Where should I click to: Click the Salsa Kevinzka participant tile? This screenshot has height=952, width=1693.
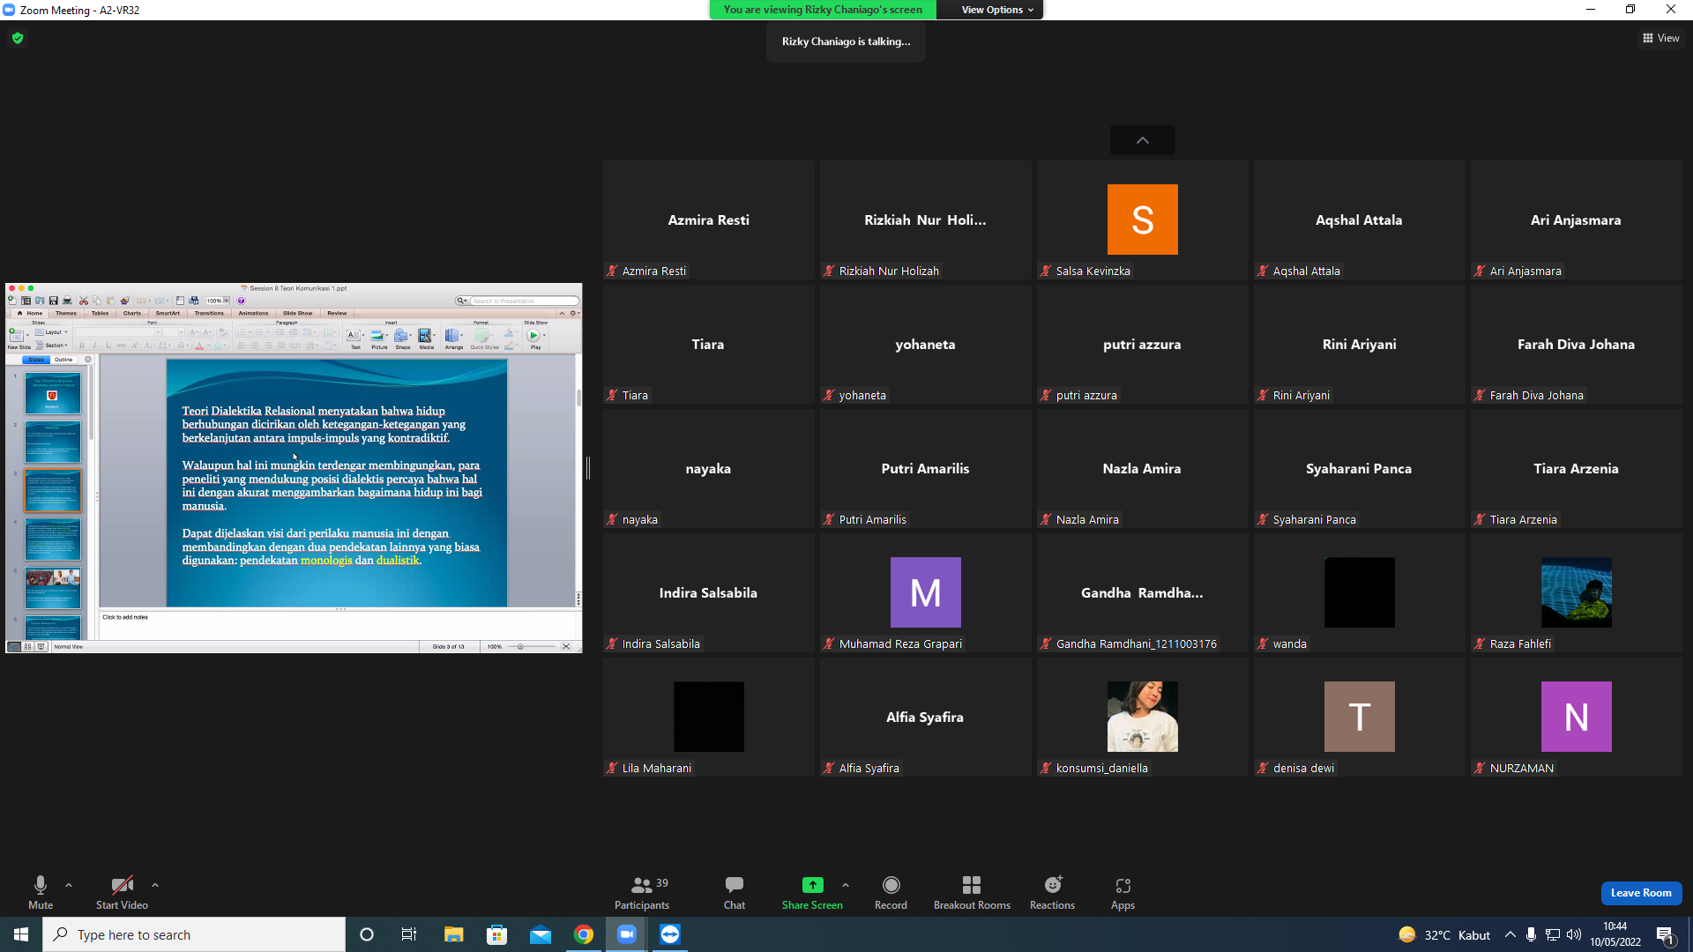coord(1142,220)
